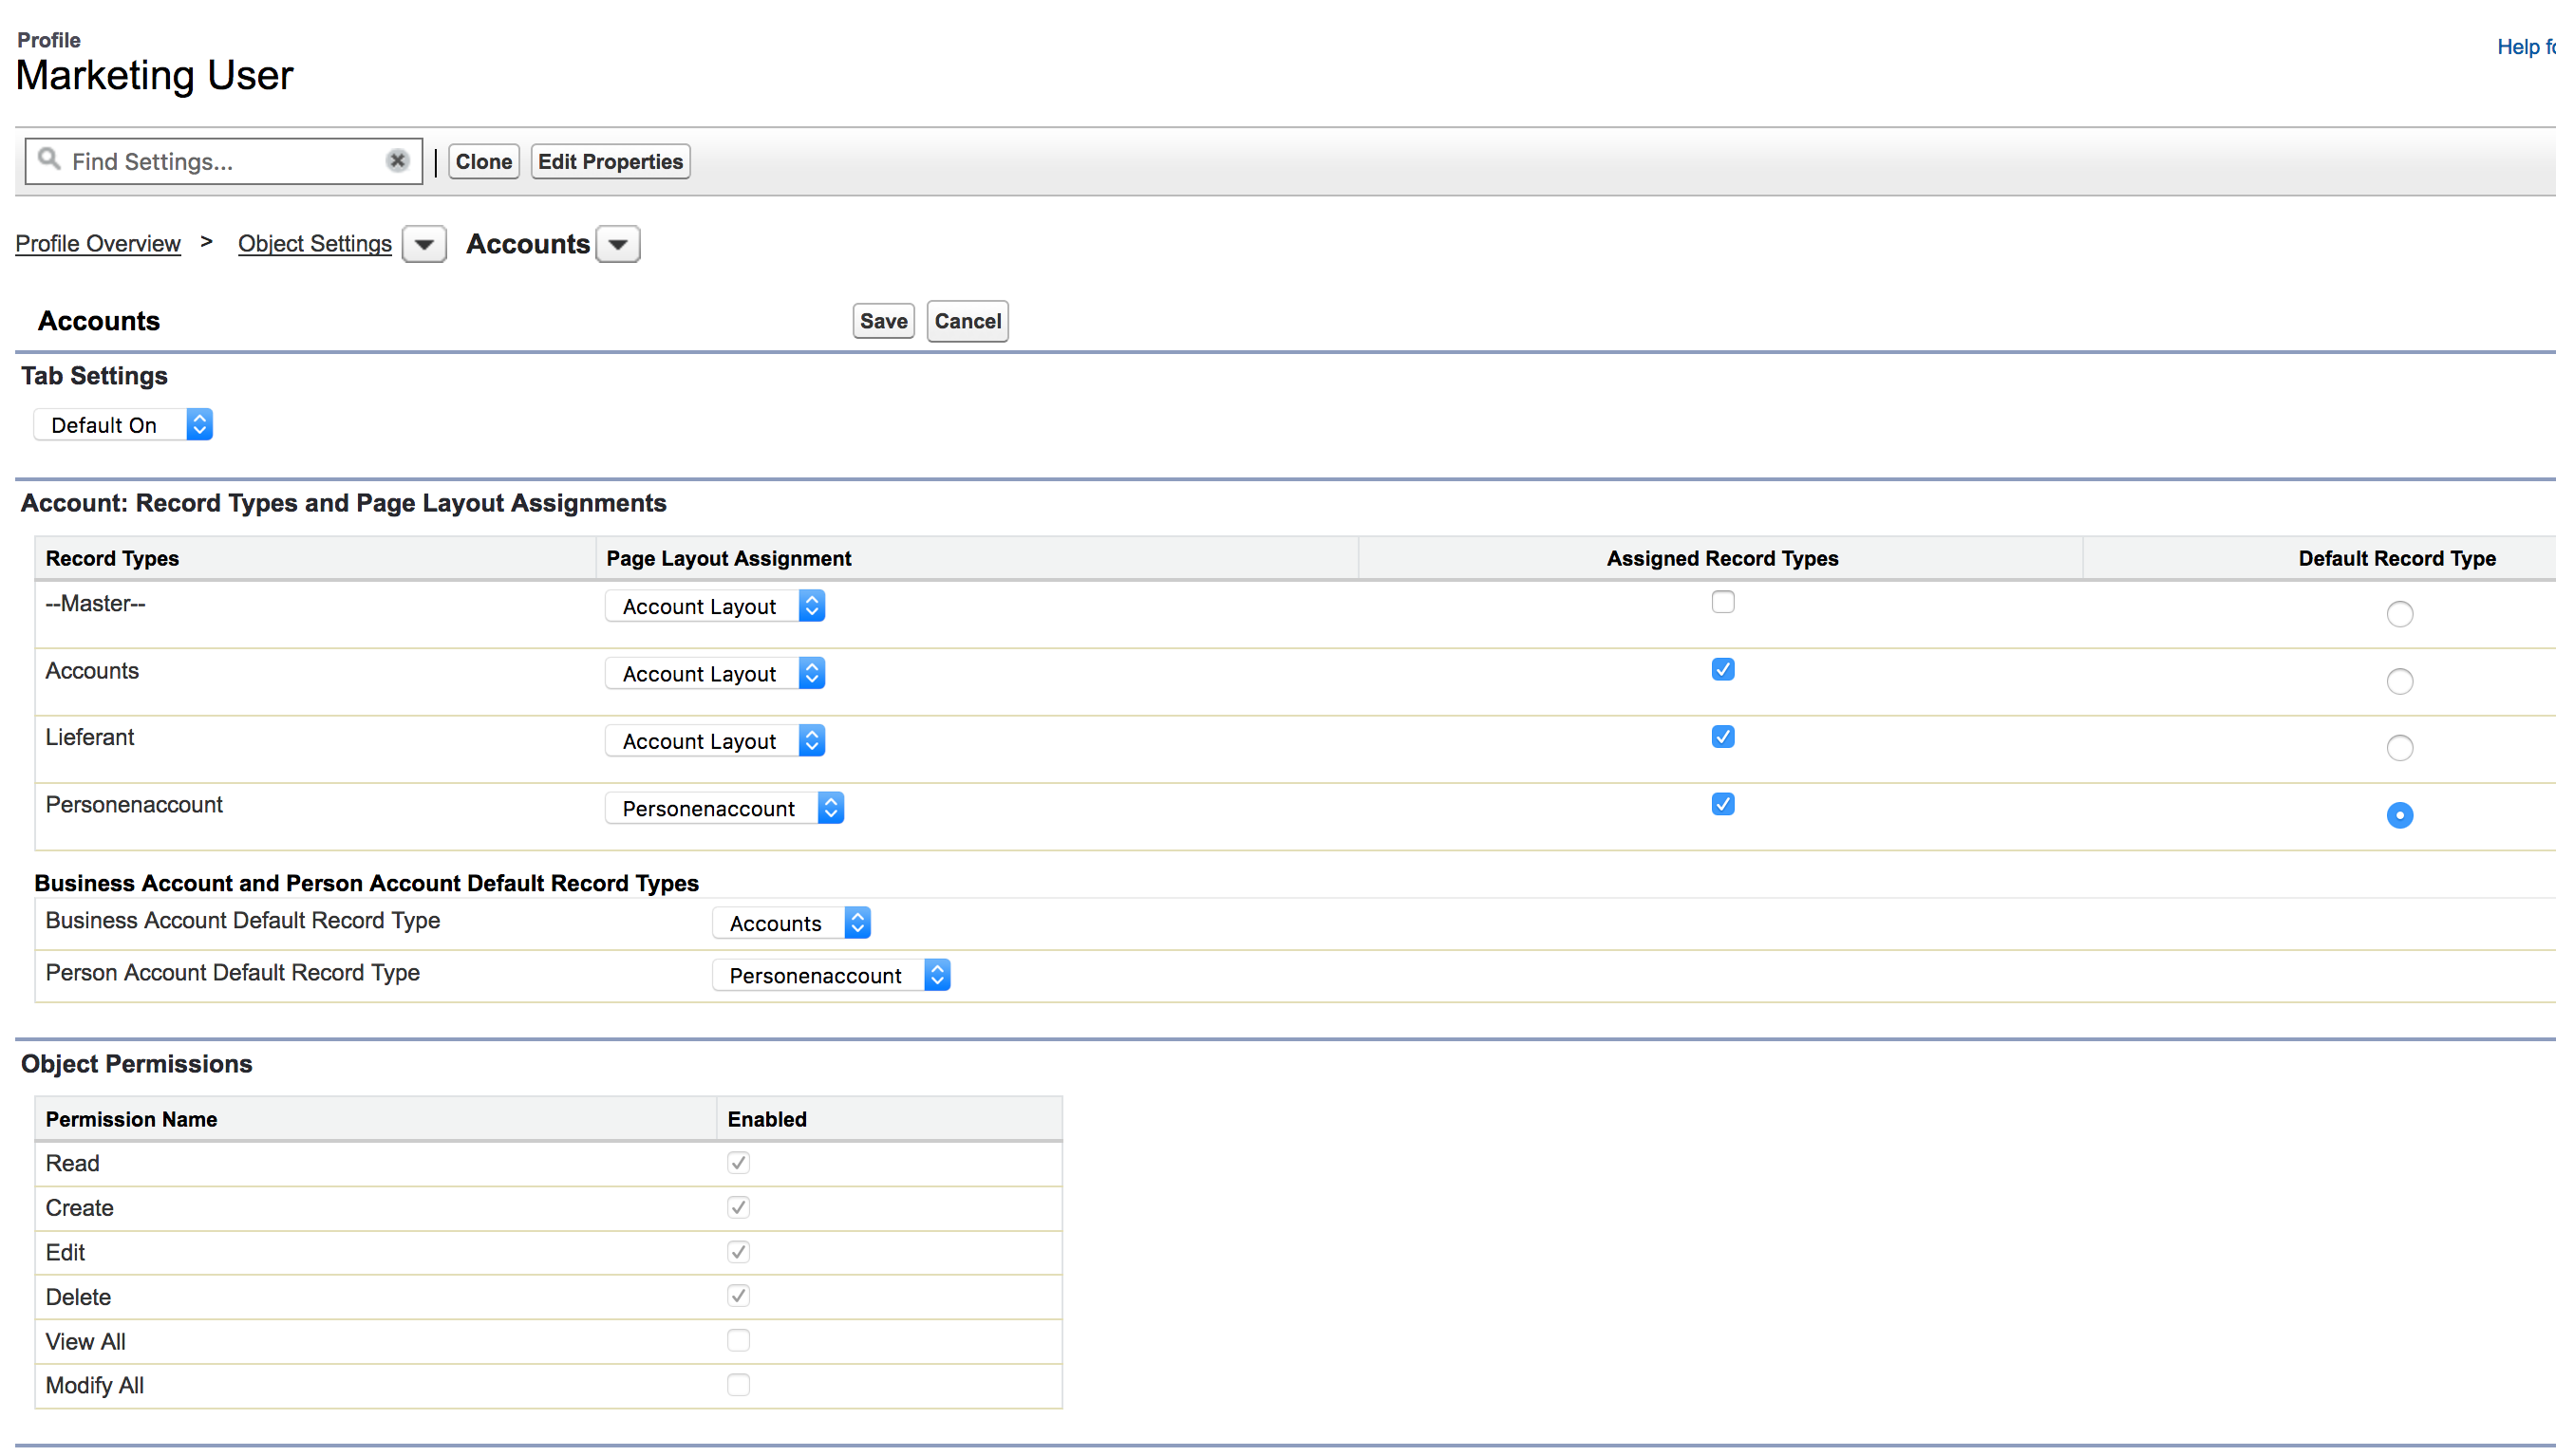Clear the Find Settings search field
Image resolution: width=2556 pixels, height=1456 pixels.
pyautogui.click(x=397, y=159)
